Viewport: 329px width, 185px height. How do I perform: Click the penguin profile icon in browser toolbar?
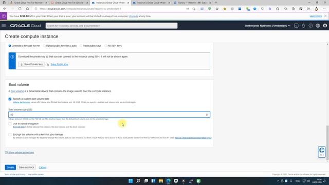[x=316, y=9]
